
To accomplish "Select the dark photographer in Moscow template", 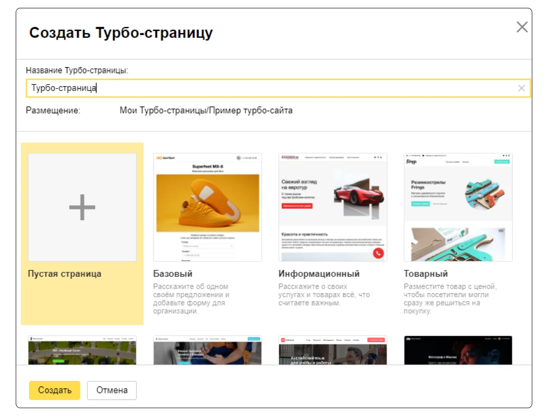I will point(458,350).
